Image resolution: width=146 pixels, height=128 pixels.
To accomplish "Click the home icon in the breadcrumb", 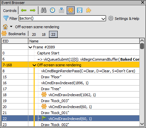I will [5, 27].
